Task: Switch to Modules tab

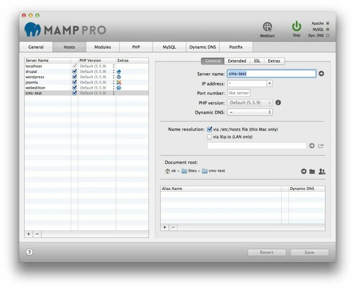Action: [x=103, y=47]
